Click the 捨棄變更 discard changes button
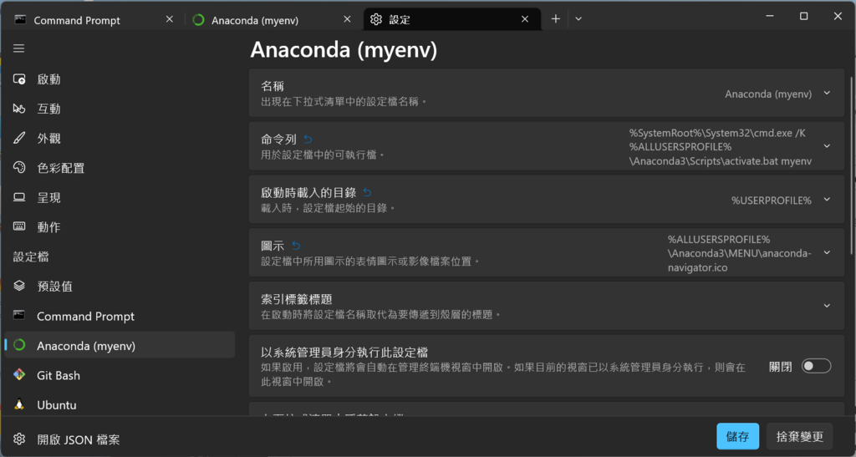The height and width of the screenshot is (457, 856). click(x=800, y=436)
